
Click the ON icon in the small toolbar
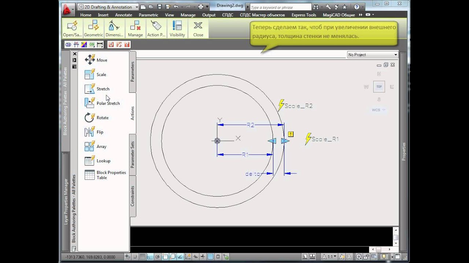(x=92, y=45)
